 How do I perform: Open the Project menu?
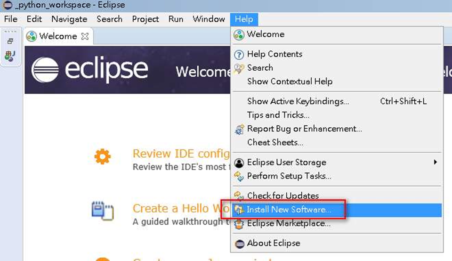(145, 19)
